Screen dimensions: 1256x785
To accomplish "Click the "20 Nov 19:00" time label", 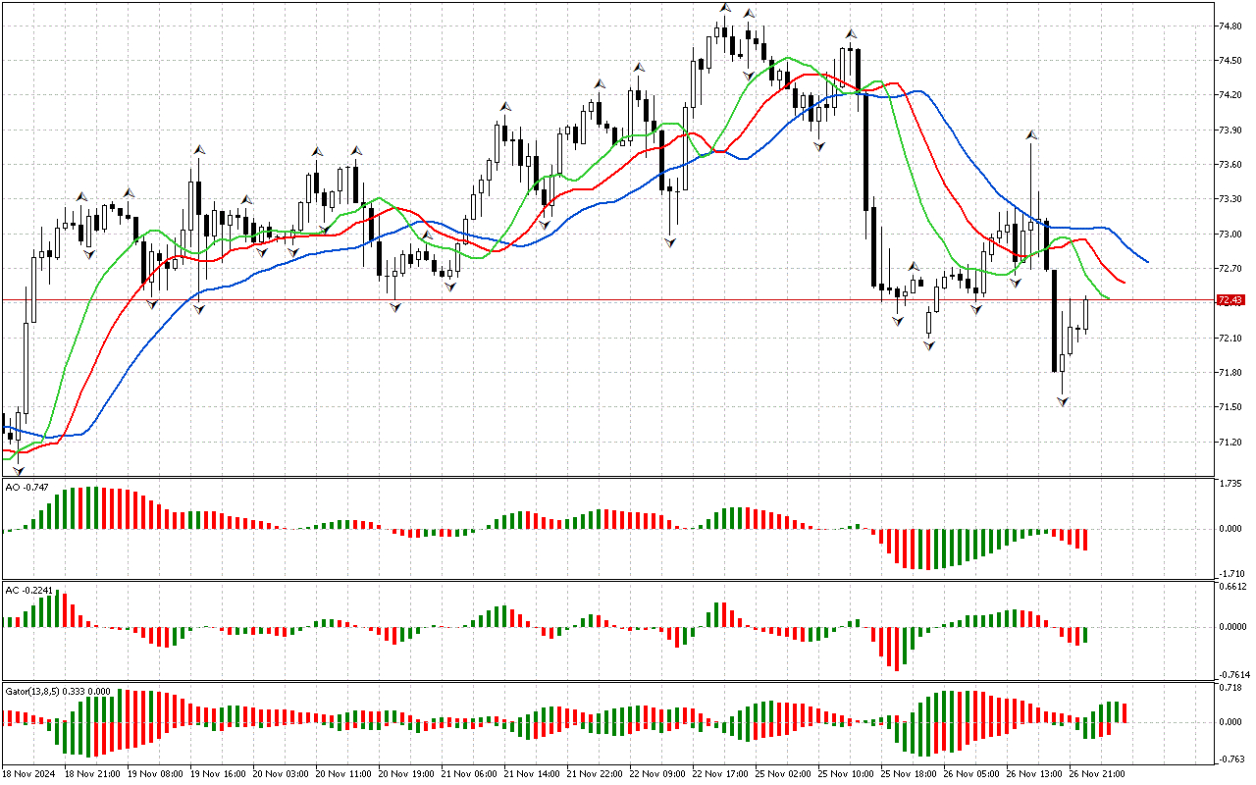I will 406,774.
